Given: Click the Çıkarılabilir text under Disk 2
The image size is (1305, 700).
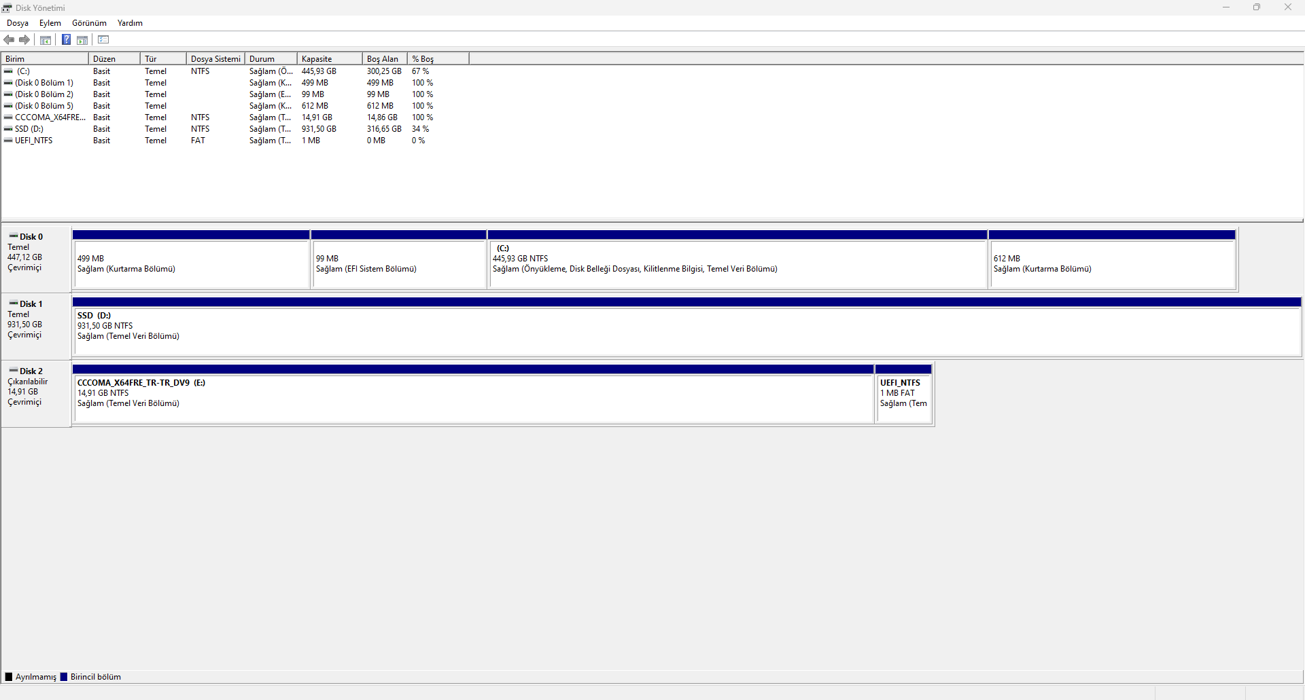Looking at the screenshot, I should (27, 382).
